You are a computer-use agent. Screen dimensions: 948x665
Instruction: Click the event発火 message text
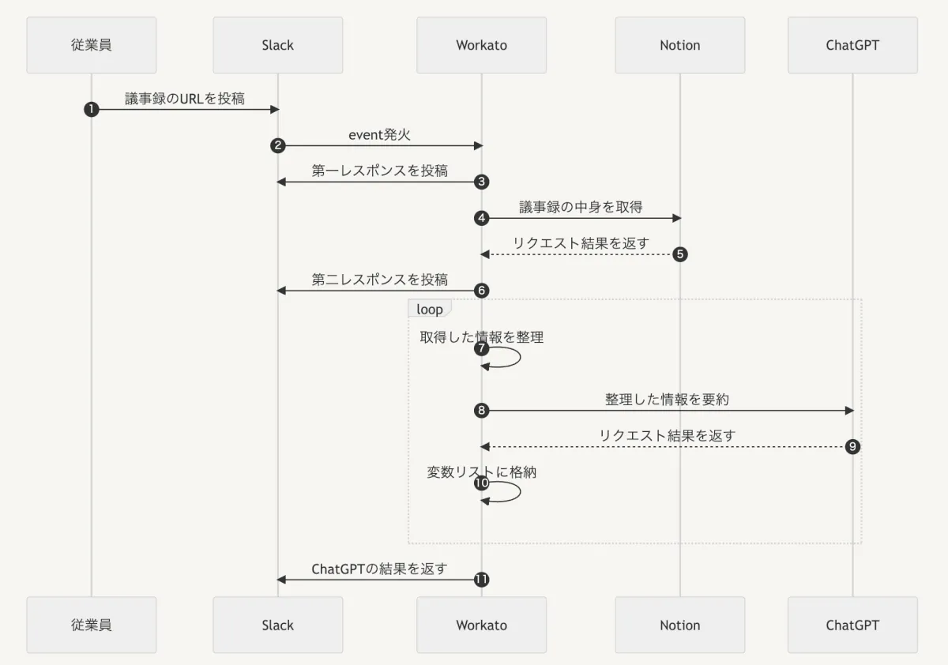click(x=379, y=135)
